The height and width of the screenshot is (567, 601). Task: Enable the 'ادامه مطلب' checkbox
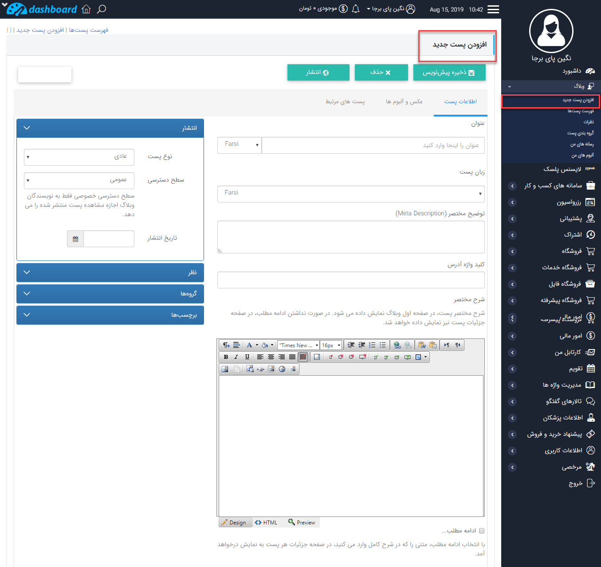click(x=482, y=531)
